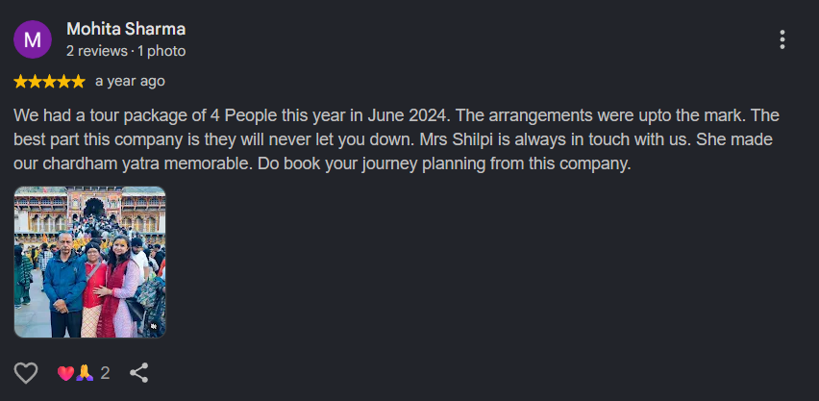Image resolution: width=819 pixels, height=401 pixels.
Task: Open the temple photo thumbnail
Action: tap(89, 262)
